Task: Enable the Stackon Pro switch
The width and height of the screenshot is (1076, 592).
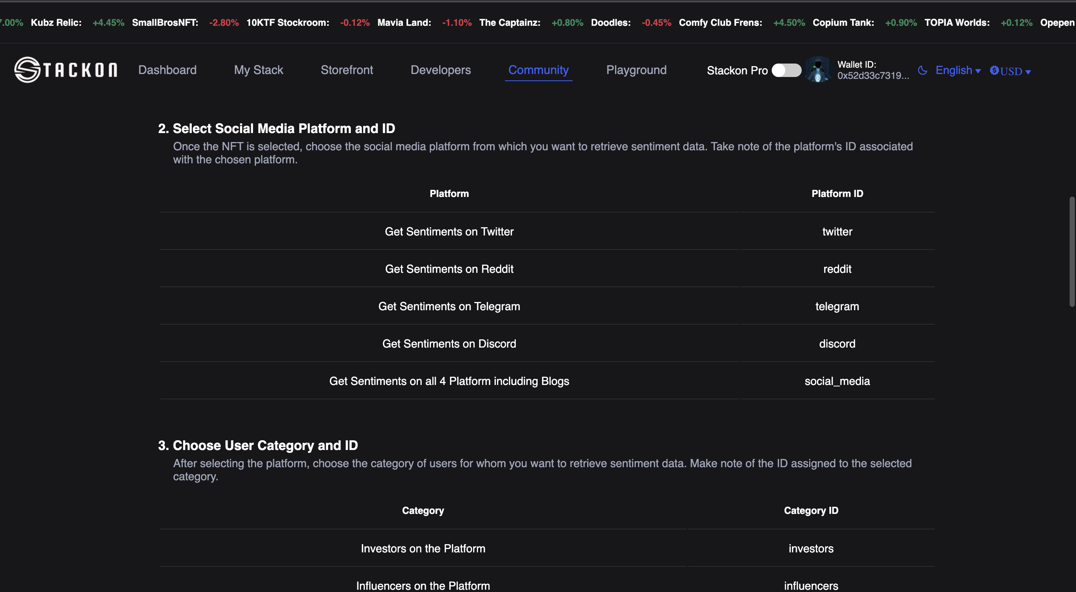Action: tap(786, 70)
